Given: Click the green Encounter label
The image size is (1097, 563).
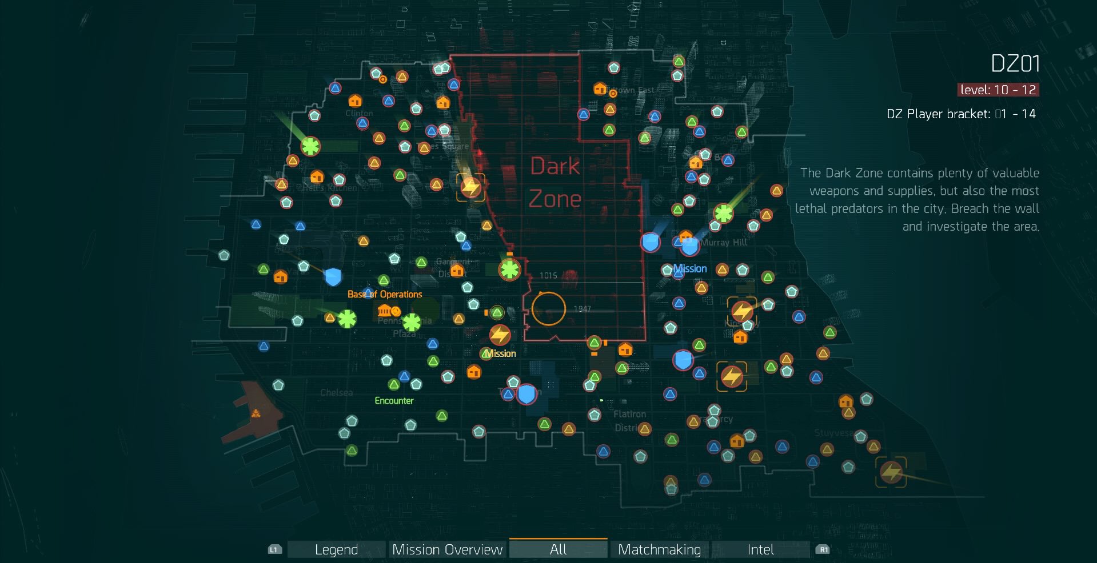Looking at the screenshot, I should point(394,401).
